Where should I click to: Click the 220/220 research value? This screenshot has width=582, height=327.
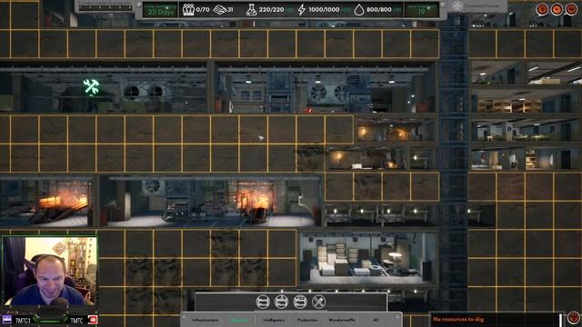click(271, 10)
